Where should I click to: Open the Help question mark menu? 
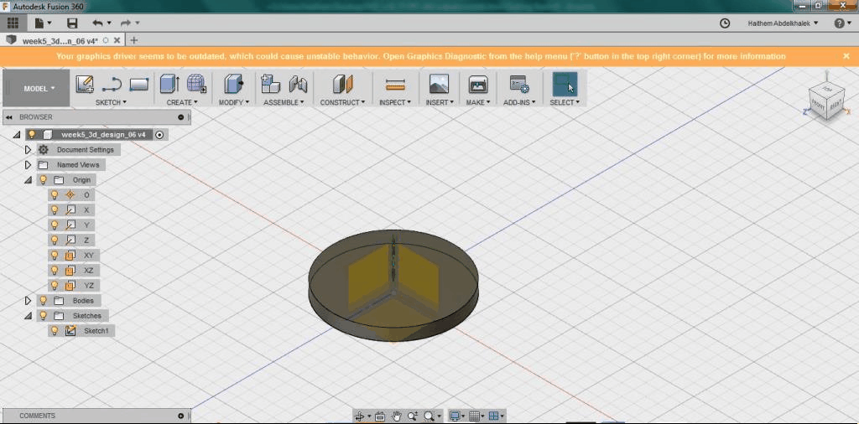tap(839, 23)
